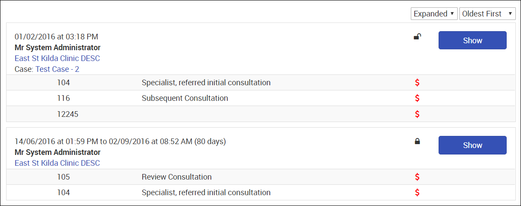The height and width of the screenshot is (206, 521).
Task: Click the open padlock icon on 01/02/2016 entry
Action: point(417,37)
